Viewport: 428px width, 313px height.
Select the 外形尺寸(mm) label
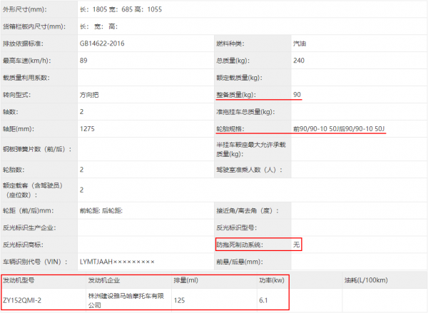click(25, 9)
